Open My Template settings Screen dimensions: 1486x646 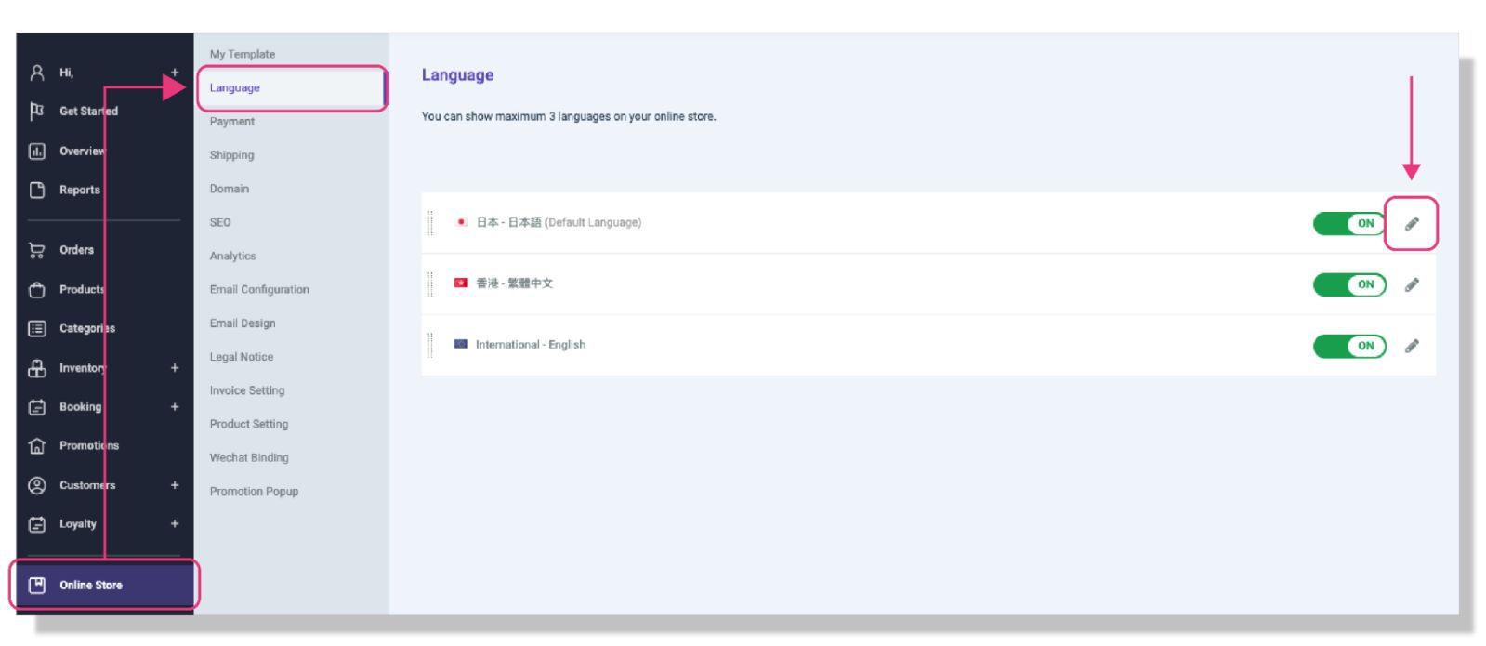[x=243, y=54]
